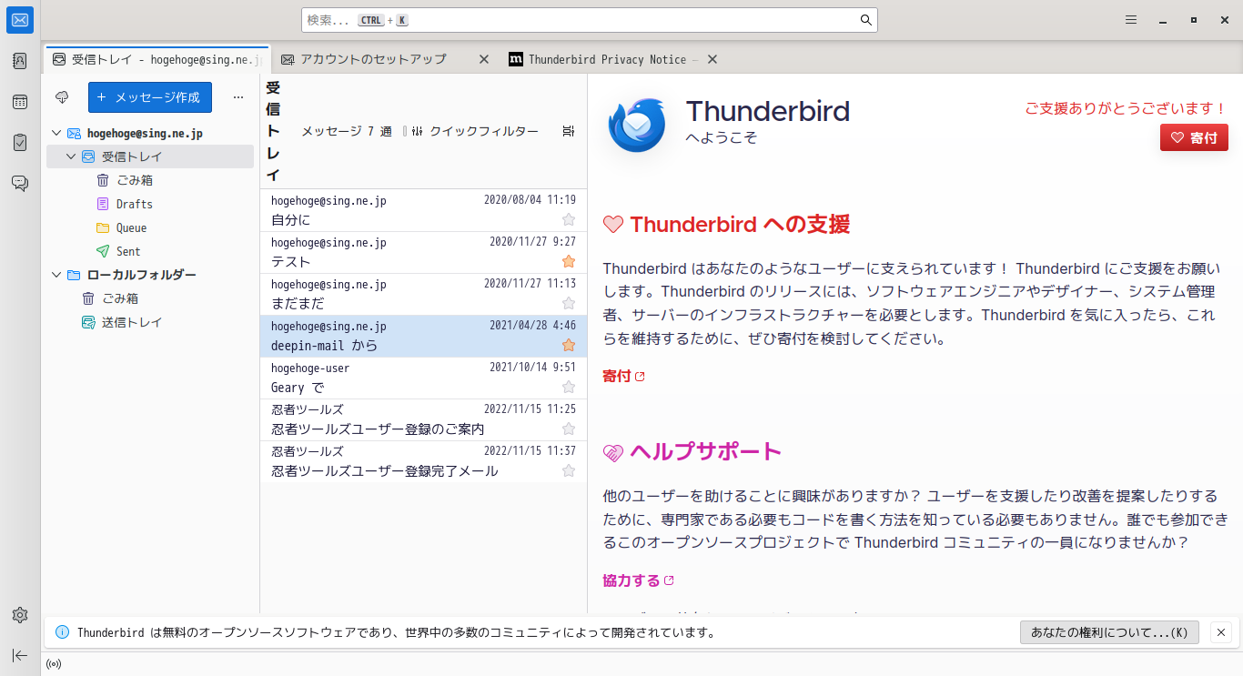Viewport: 1243px width, 676px height.
Task: Select the 受信トレイ folder row
Action: [x=150, y=156]
